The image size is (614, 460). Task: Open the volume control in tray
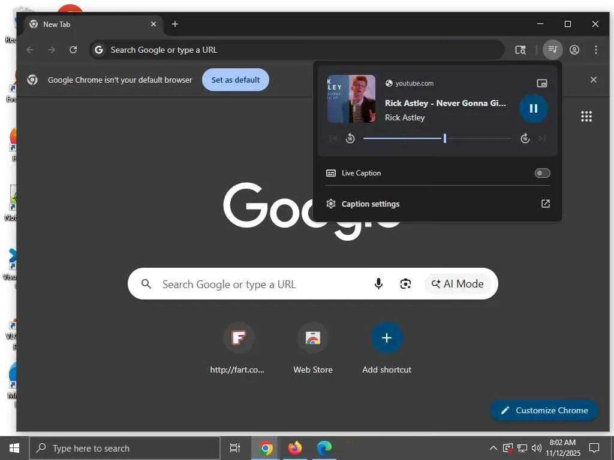tap(537, 448)
